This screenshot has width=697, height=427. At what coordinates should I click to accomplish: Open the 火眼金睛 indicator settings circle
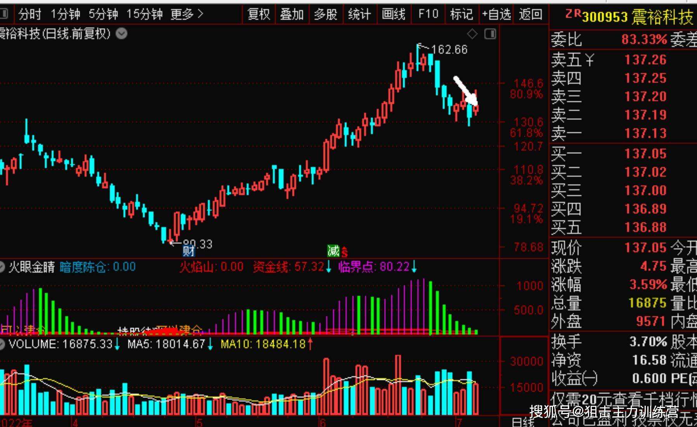coord(2,267)
